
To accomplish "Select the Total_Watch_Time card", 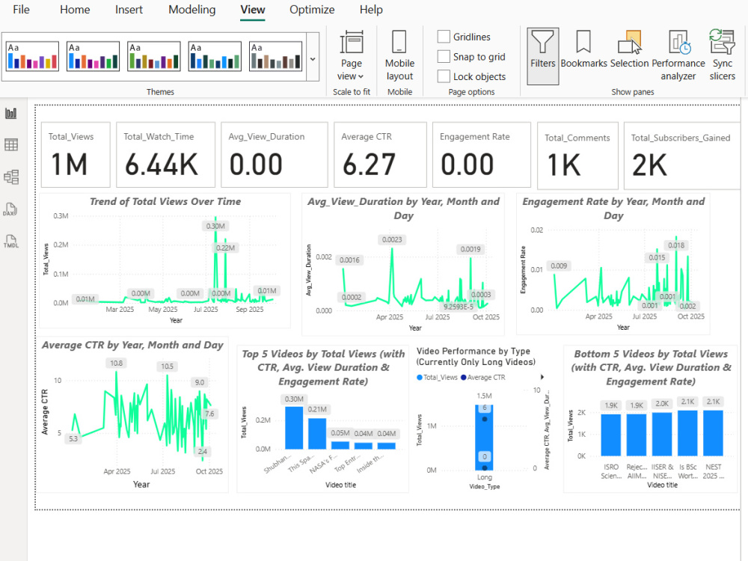I will 165,155.
